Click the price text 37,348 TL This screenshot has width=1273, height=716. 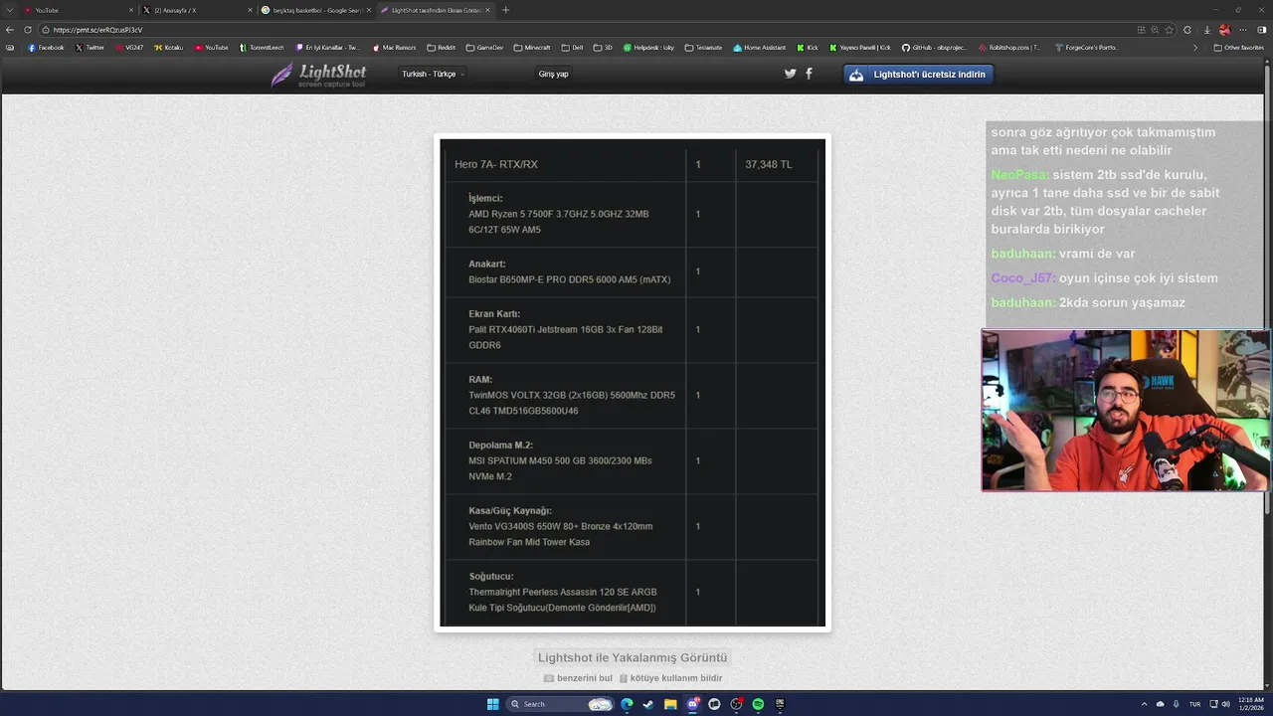(769, 164)
